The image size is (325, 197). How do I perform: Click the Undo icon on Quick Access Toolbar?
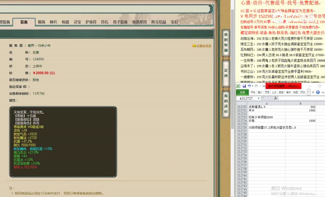click(249, 86)
